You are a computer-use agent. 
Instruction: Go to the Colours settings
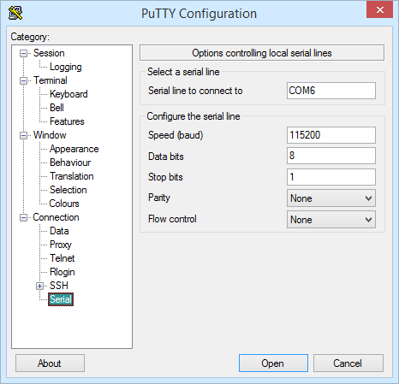tap(64, 204)
